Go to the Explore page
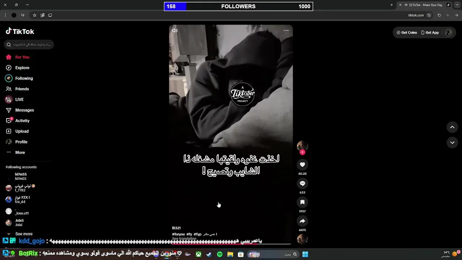 (x=17, y=68)
